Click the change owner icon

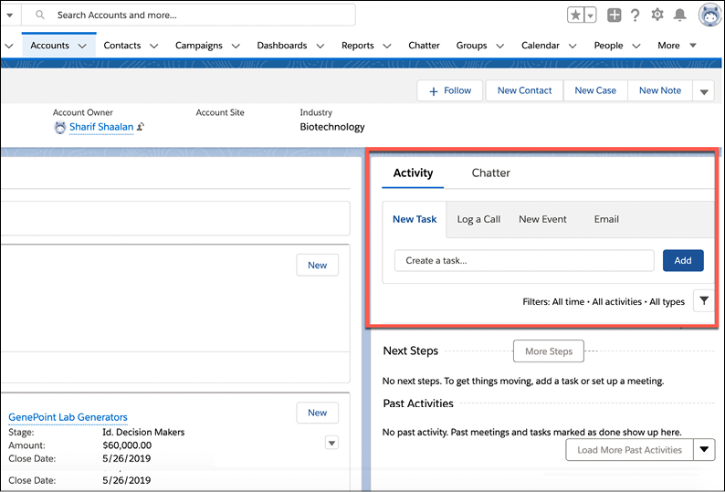coord(141,126)
